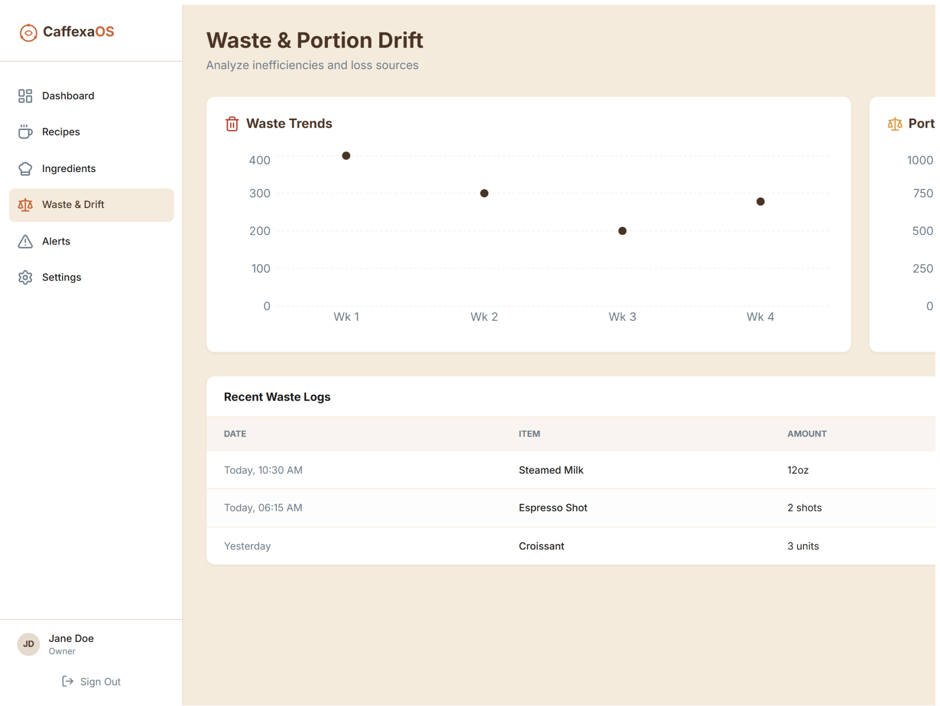Click the Ingredients chef hat icon
Screen dimensions: 940x706
pos(25,168)
